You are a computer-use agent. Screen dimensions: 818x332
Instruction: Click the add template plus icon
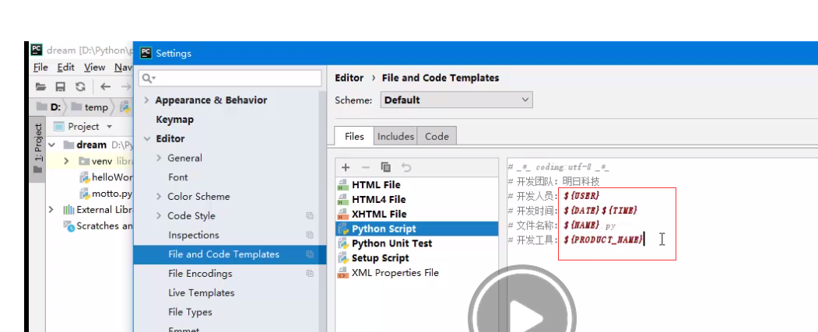click(x=346, y=167)
